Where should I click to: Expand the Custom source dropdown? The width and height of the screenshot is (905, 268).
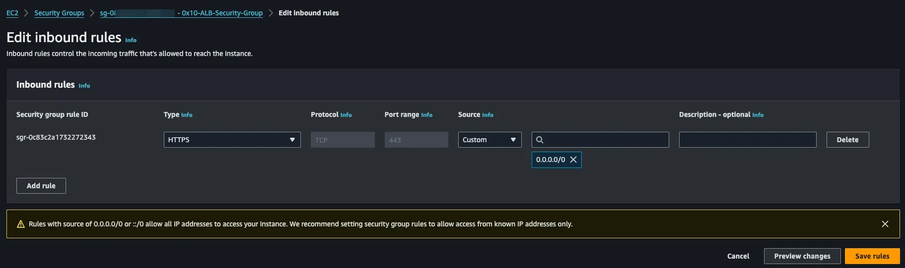coord(489,140)
